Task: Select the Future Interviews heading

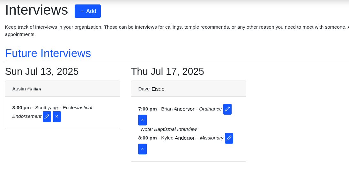Action: [48, 53]
